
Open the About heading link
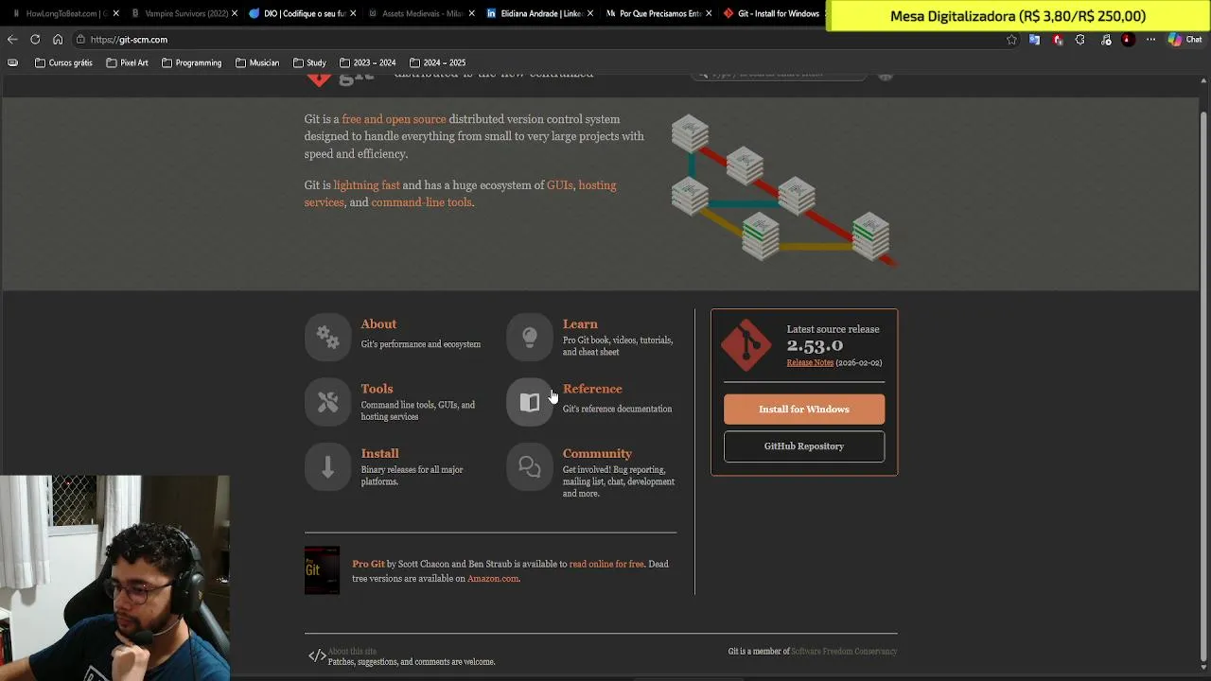point(378,324)
